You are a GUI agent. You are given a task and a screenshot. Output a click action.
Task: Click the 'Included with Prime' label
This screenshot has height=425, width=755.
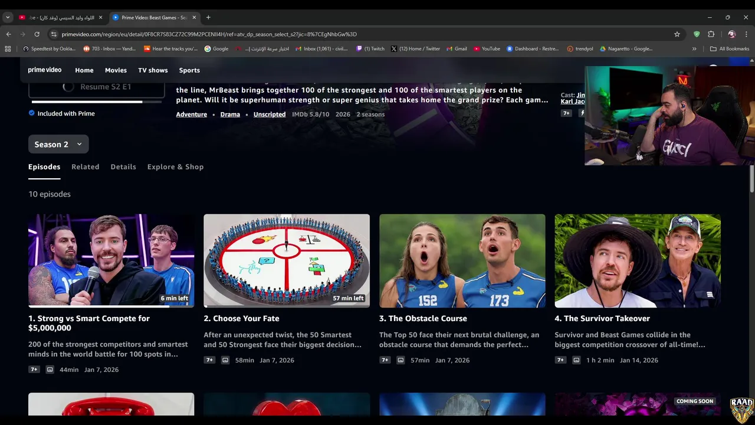point(66,113)
